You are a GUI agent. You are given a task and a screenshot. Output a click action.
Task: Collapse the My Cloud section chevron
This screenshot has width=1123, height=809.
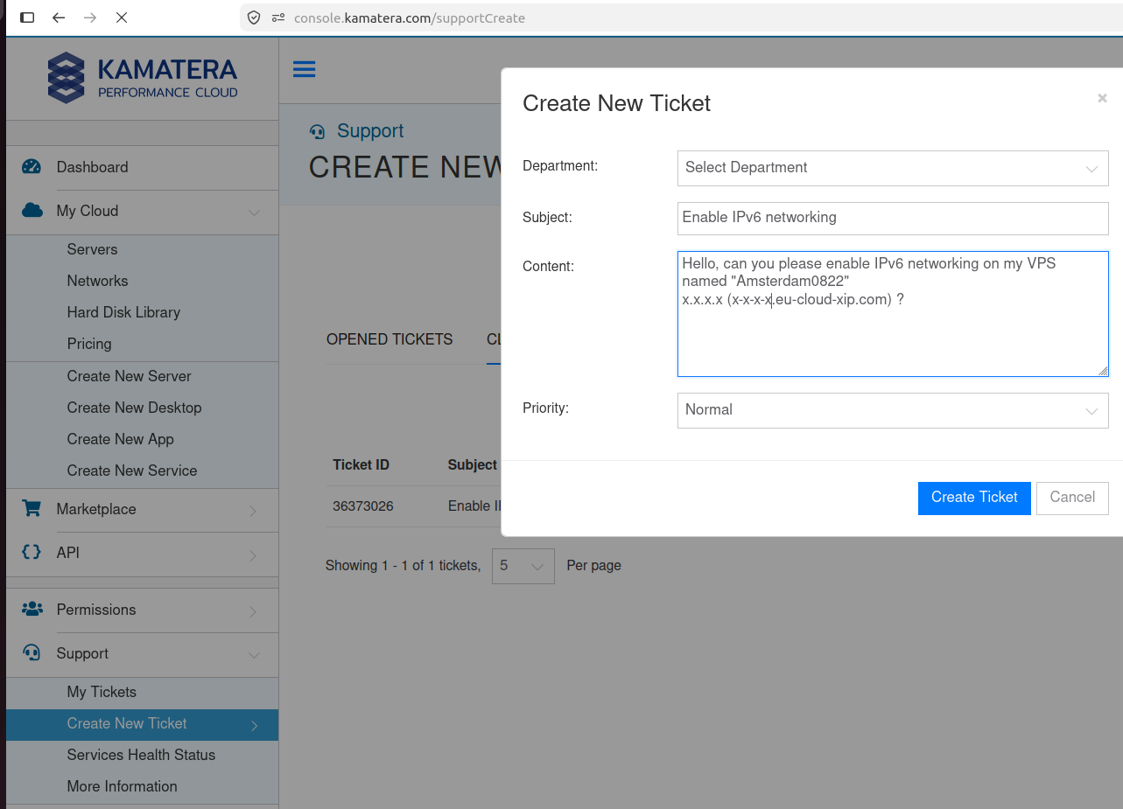coord(254,213)
